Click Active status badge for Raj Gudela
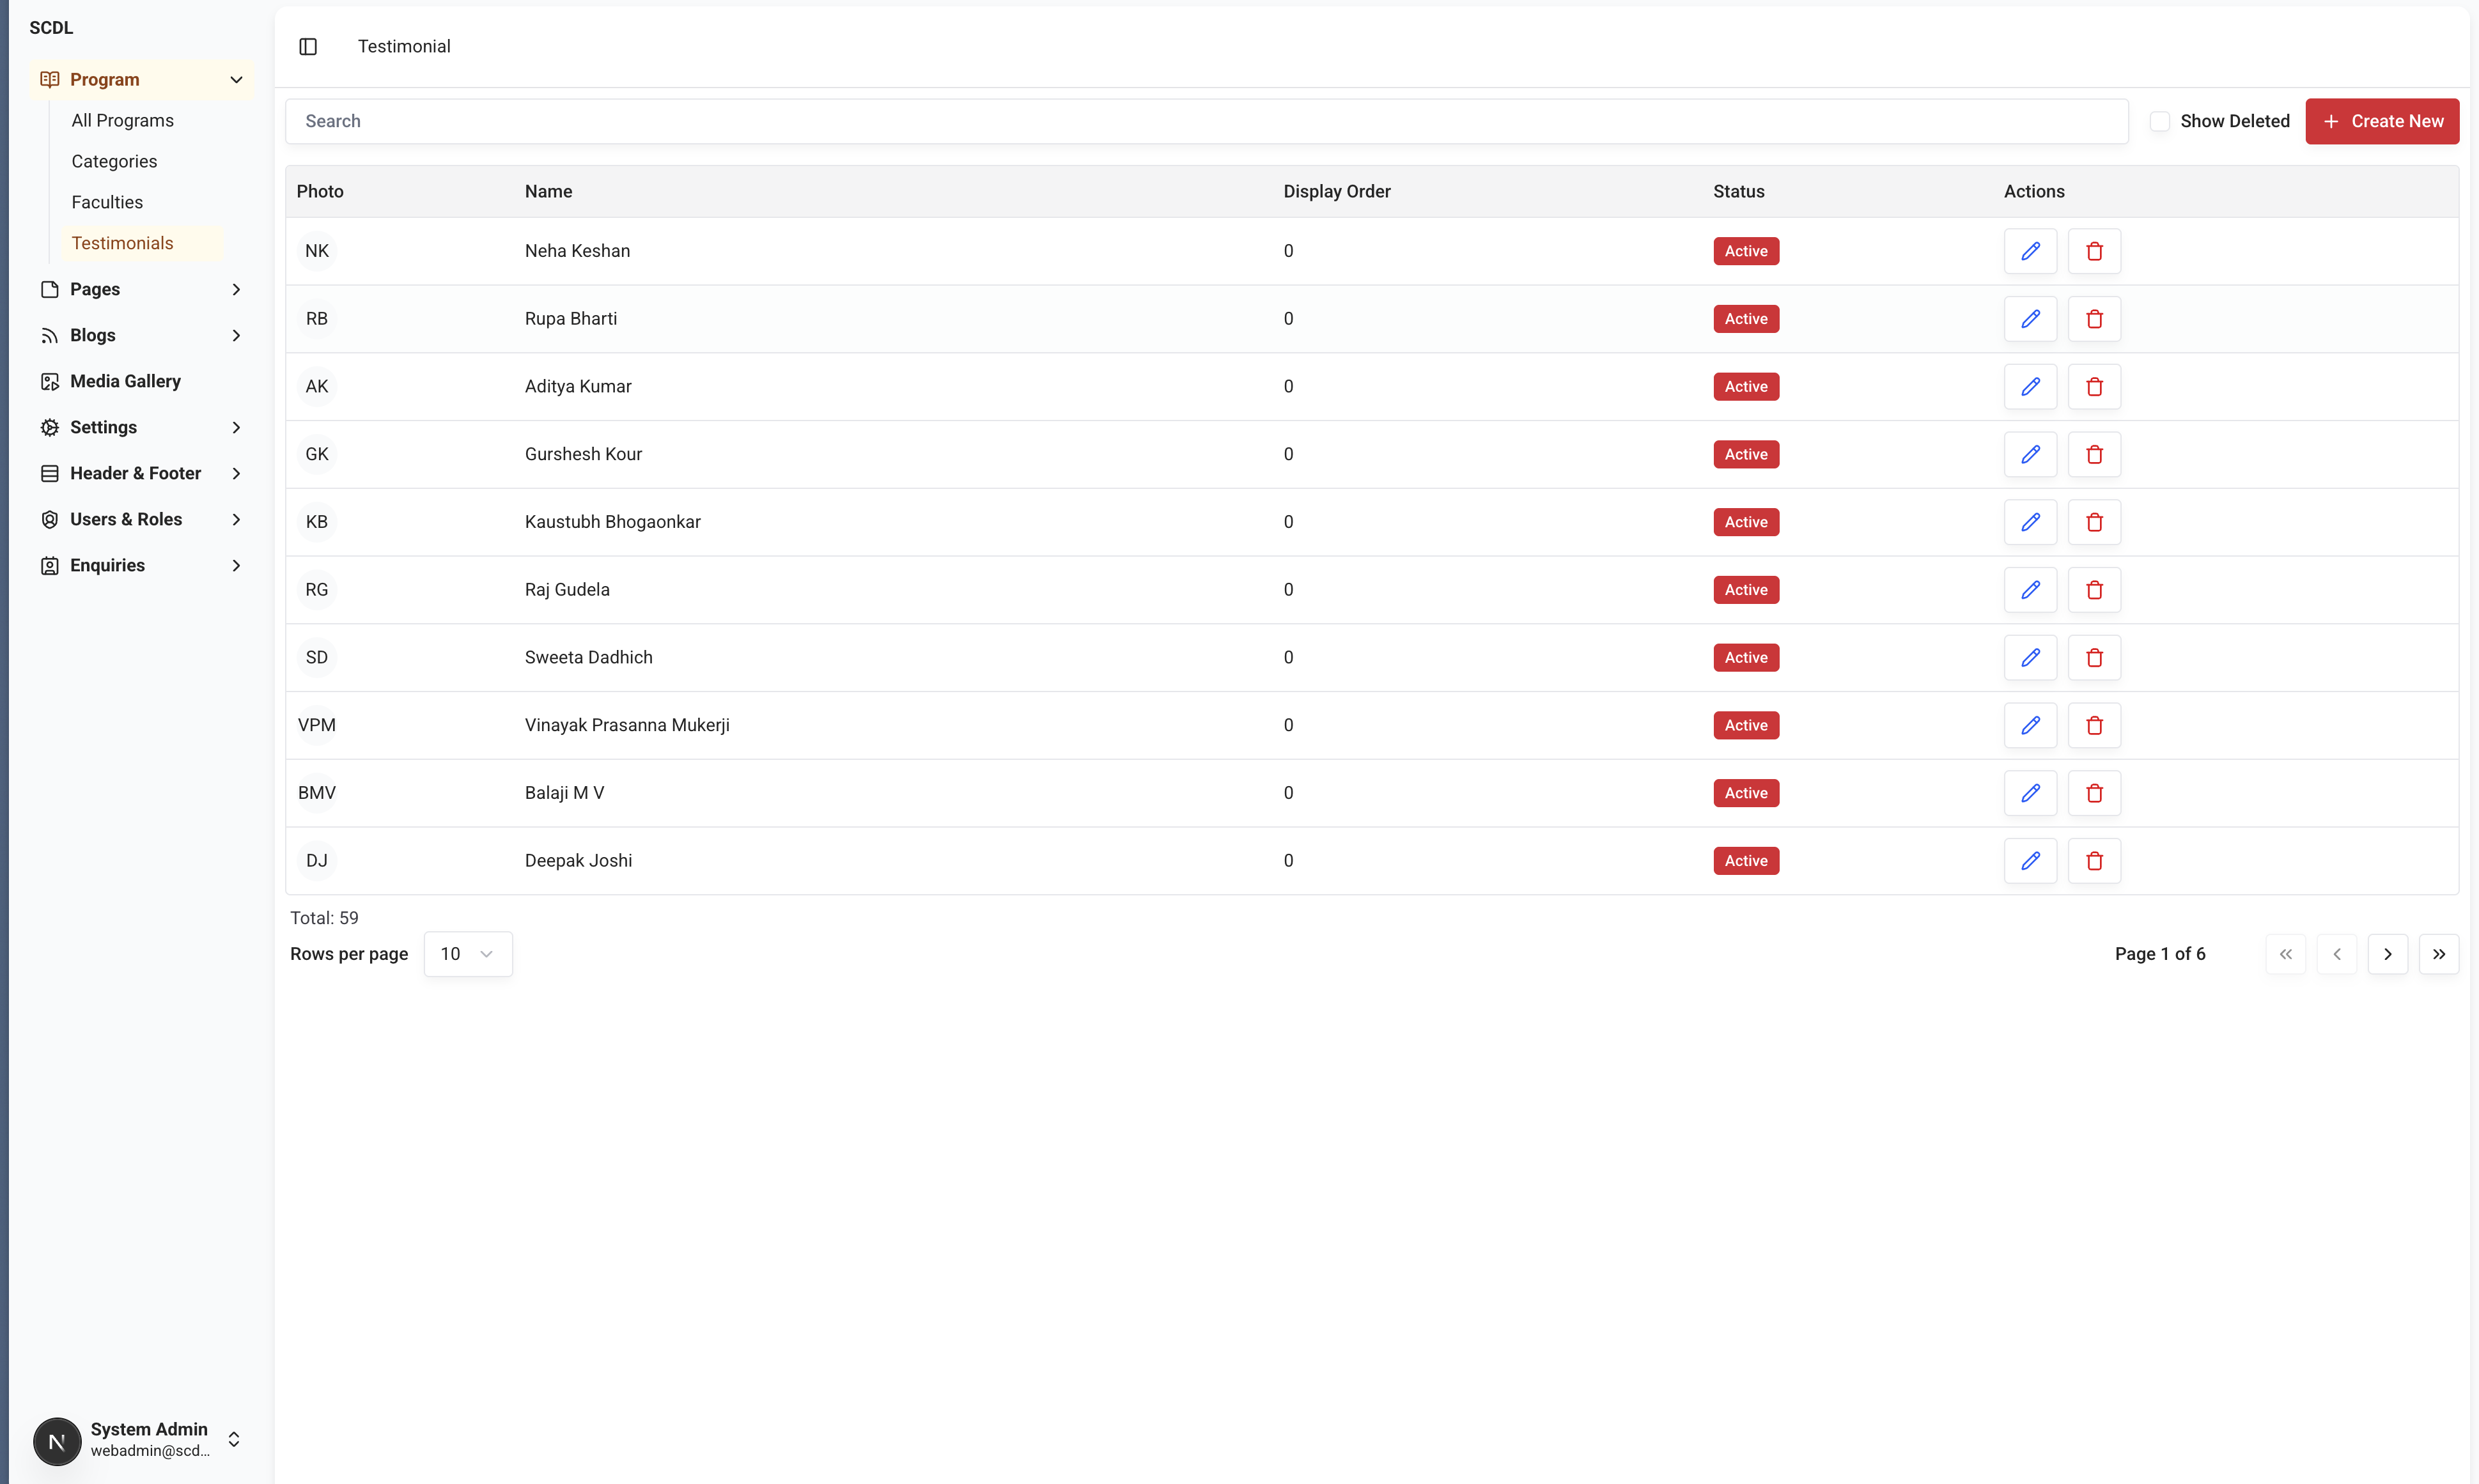The image size is (2479, 1484). point(1745,590)
